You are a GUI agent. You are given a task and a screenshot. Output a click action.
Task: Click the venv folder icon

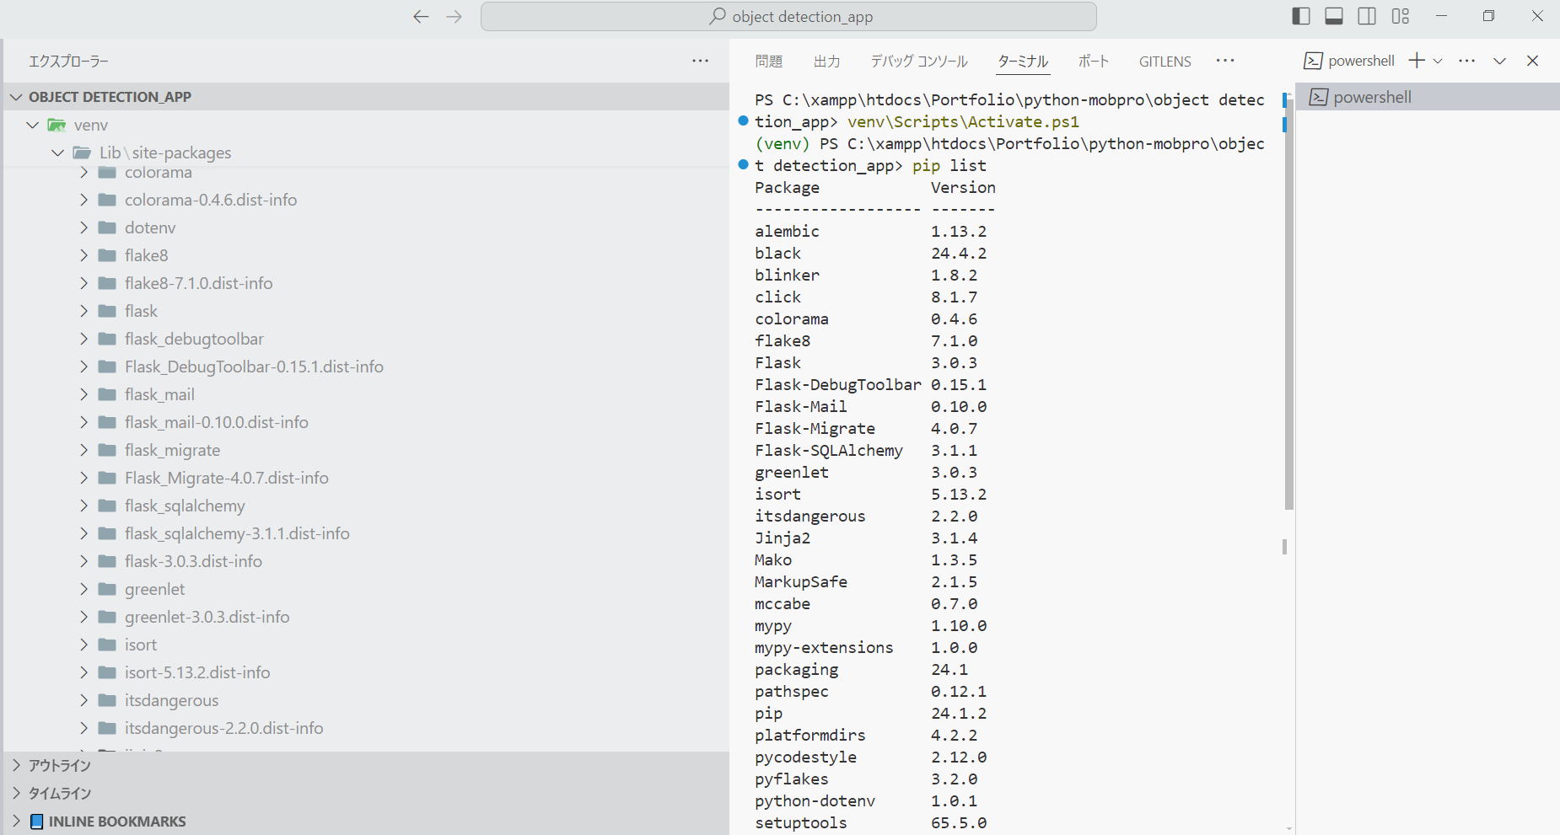(56, 125)
